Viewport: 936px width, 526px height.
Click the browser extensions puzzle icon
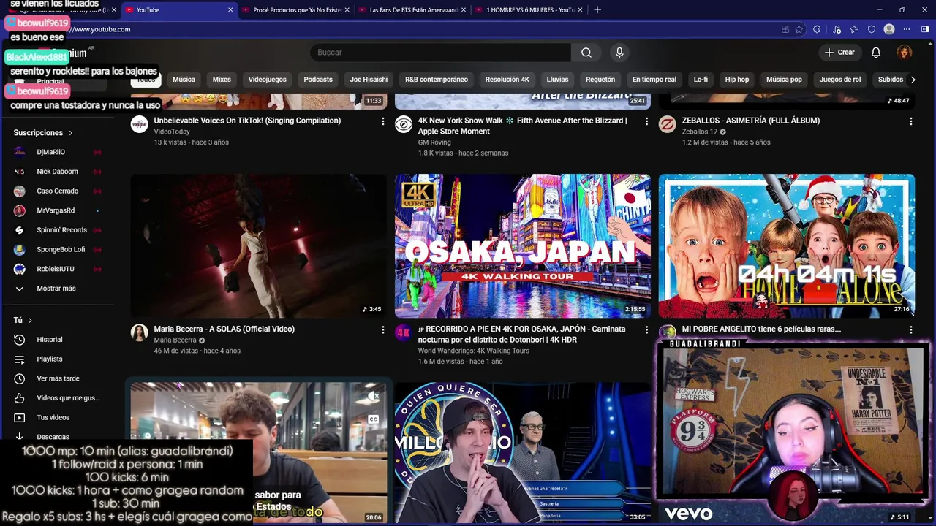pyautogui.click(x=817, y=29)
